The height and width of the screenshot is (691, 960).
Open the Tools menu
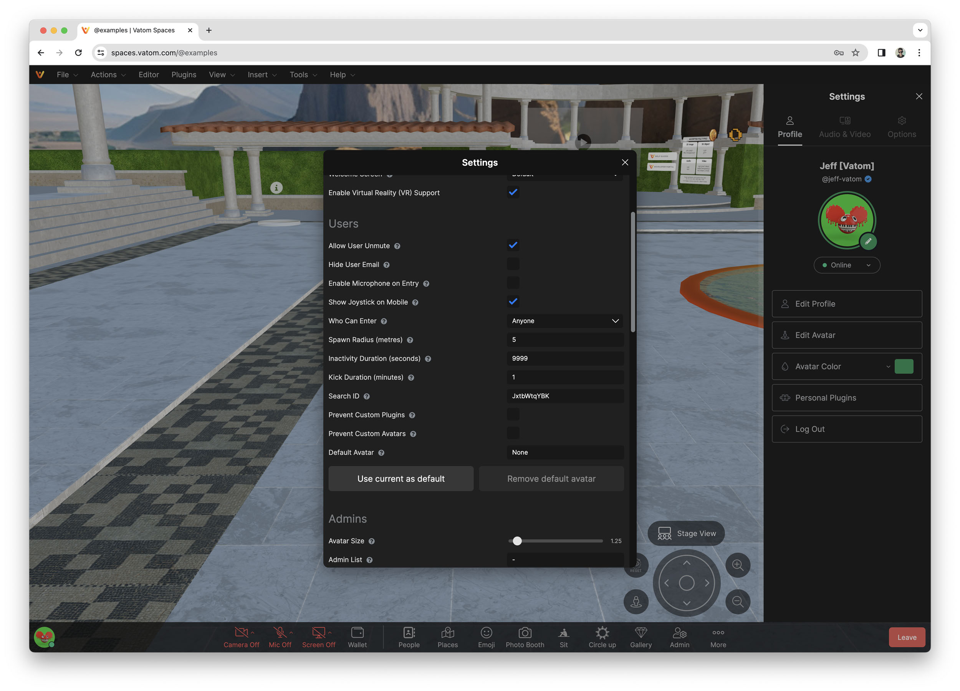pyautogui.click(x=303, y=74)
